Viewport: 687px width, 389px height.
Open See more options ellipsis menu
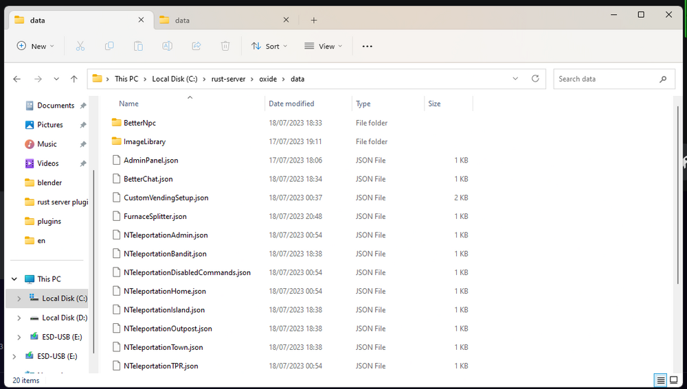tap(367, 46)
